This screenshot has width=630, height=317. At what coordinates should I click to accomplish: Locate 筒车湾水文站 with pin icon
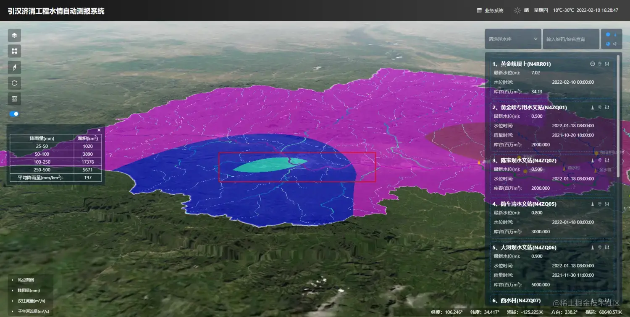click(x=600, y=204)
